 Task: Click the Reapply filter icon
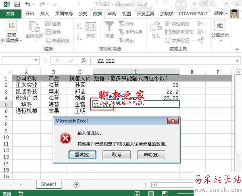coord(121,32)
